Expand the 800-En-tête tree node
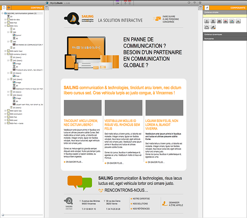This screenshot has width=247, height=218. [x=5, y=20]
